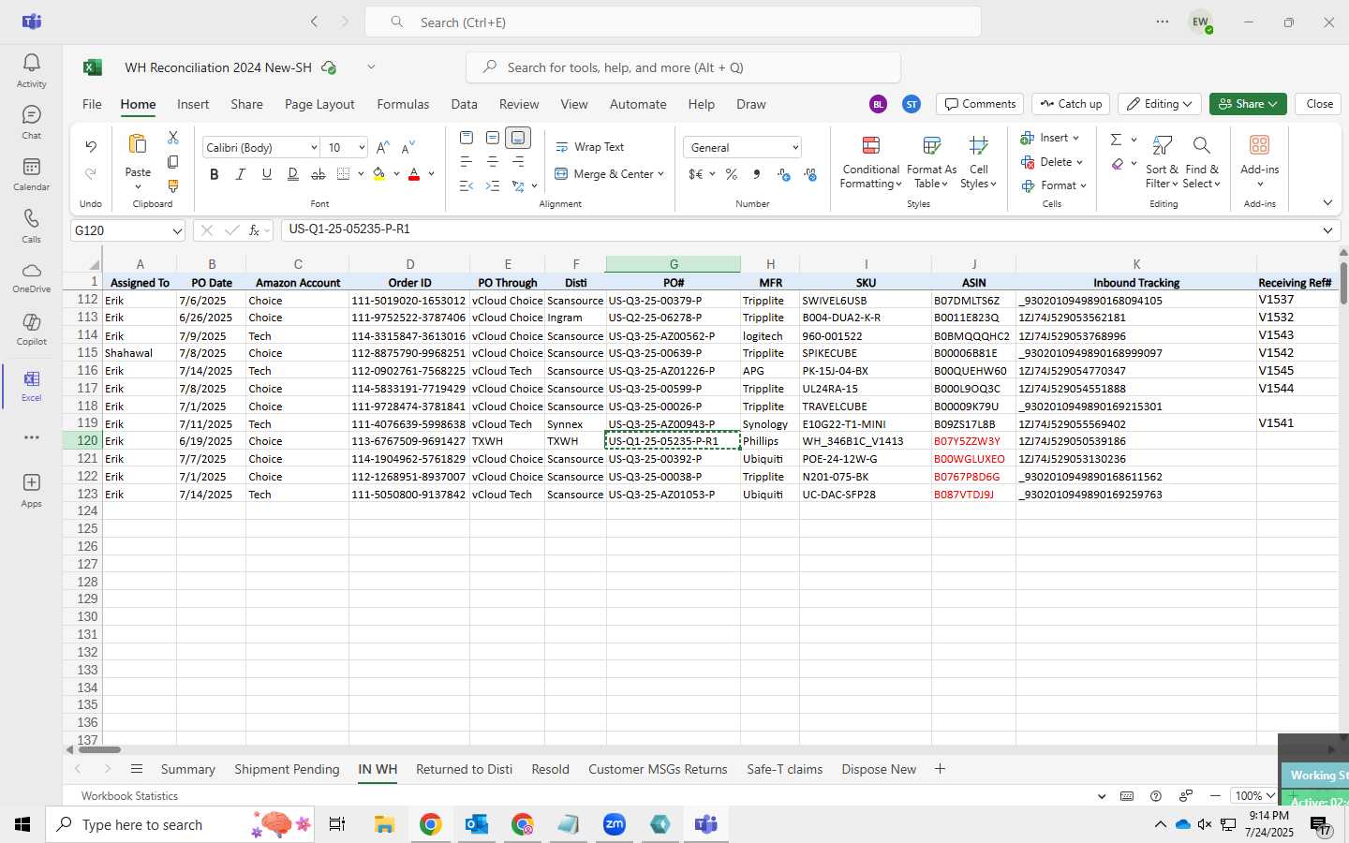Expand the font size dropdown
The width and height of the screenshot is (1349, 843).
[362, 148]
